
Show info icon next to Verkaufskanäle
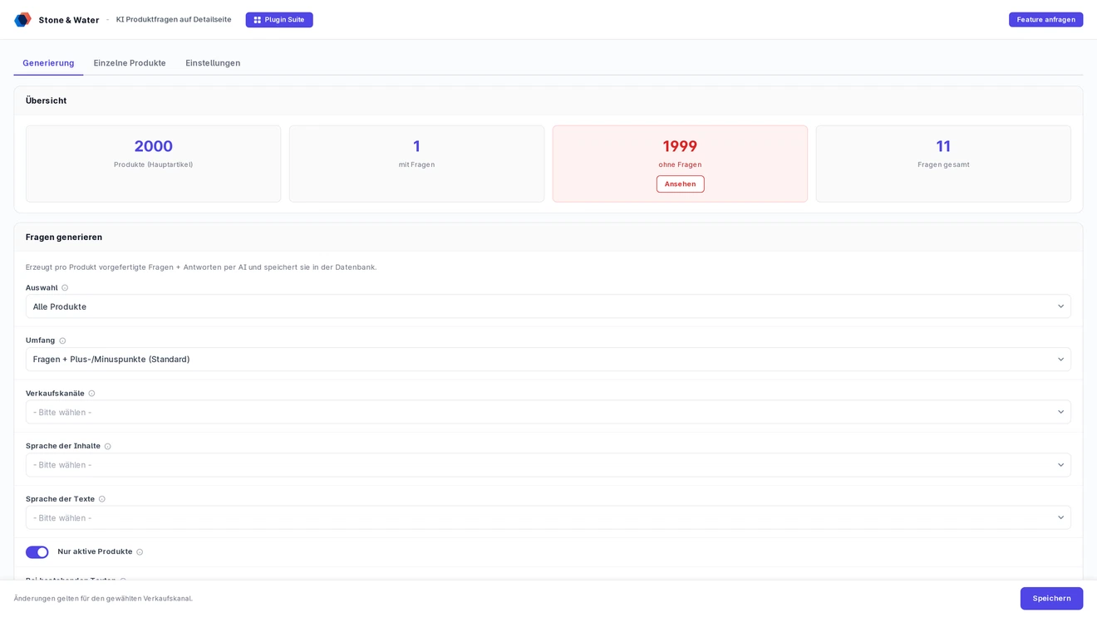tap(91, 394)
